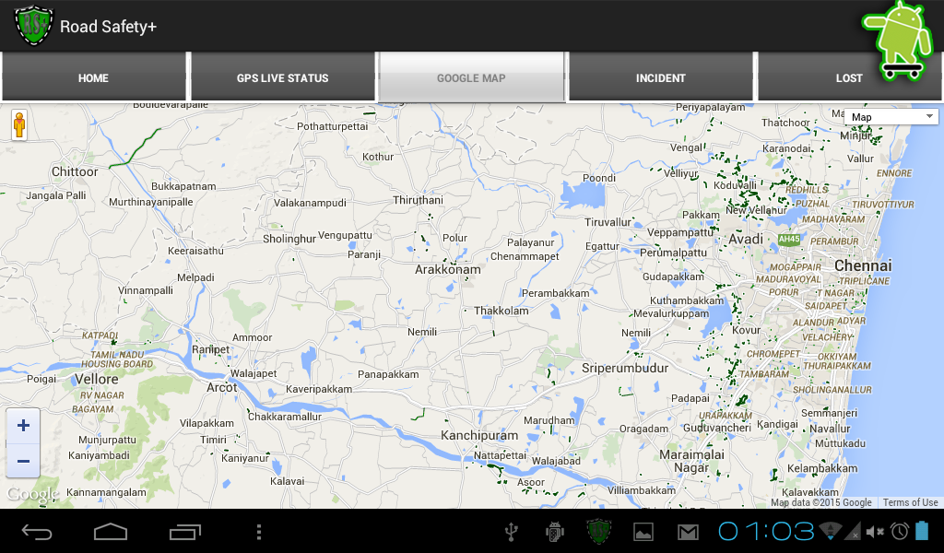
Task: Tap the Android debugging notification icon
Action: 554,531
